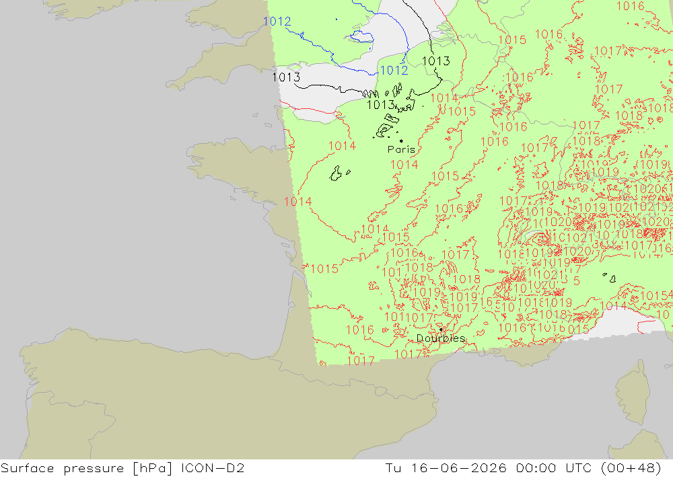Click the red 1014 label west of Paris

342,146
